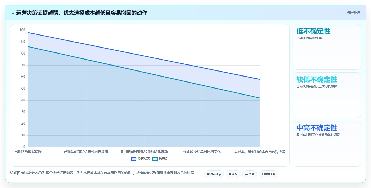Select the Chart.js tag button
371x188 pixels.
pyautogui.click(x=214, y=174)
